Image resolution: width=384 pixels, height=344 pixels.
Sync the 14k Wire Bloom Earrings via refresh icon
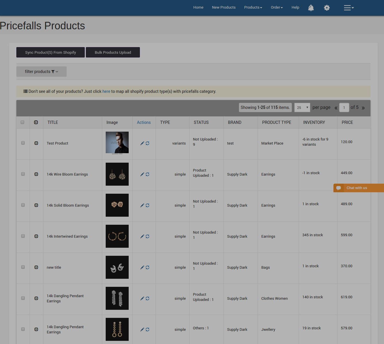(x=148, y=174)
